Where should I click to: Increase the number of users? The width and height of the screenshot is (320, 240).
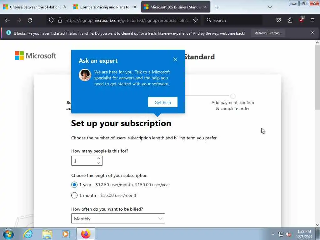[x=99, y=158]
